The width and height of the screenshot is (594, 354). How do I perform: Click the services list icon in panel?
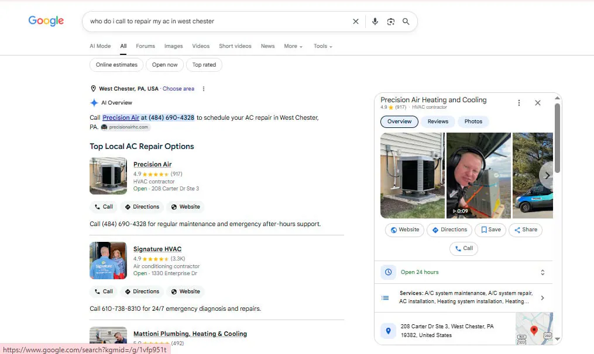pos(385,298)
